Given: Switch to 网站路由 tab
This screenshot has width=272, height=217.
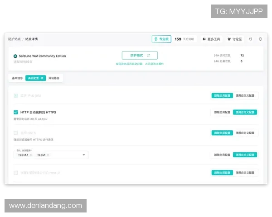Looking at the screenshot, I should pyautogui.click(x=54, y=78).
